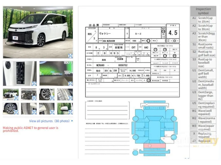
Task: Click the A3 Scratch(bigger than 30cm) row
Action: (203, 37)
